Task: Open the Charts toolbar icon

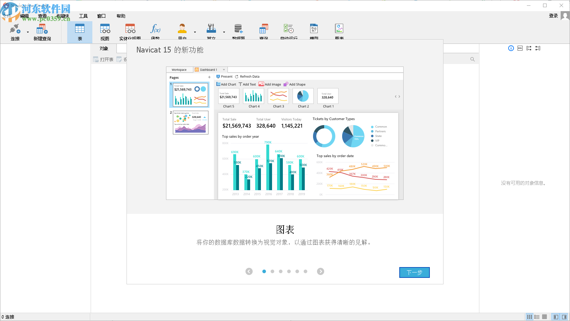Action: tap(339, 32)
